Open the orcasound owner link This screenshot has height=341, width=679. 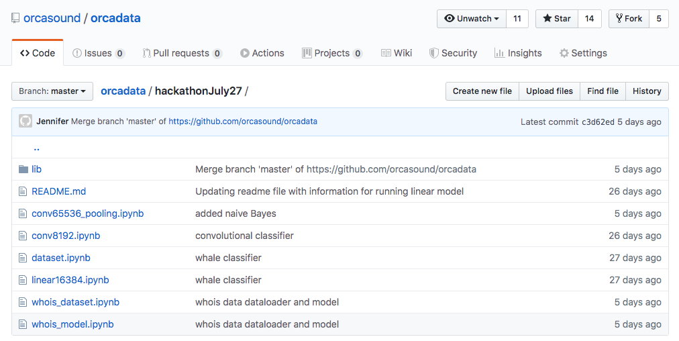point(52,18)
